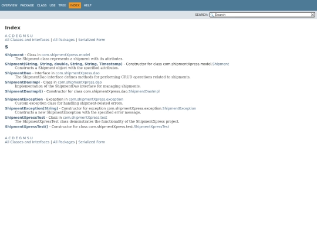Click the magnifier icon in search box
The width and height of the screenshot is (317, 237).
tap(212, 15)
